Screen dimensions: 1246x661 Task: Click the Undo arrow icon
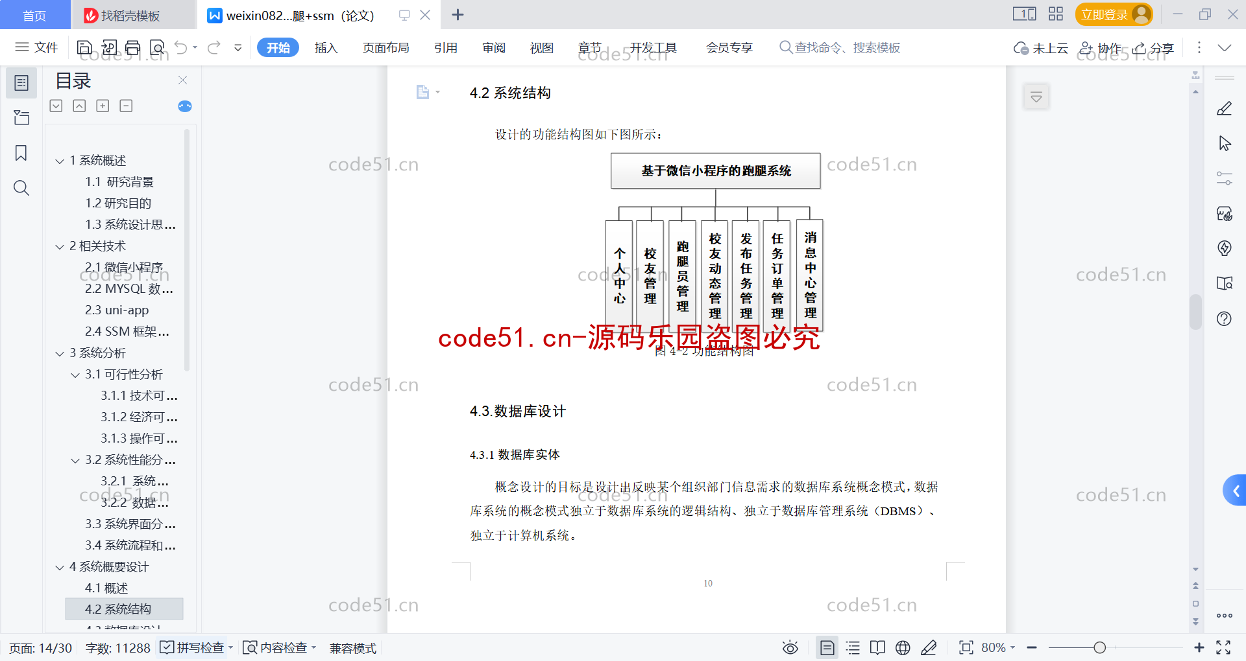pyautogui.click(x=181, y=47)
